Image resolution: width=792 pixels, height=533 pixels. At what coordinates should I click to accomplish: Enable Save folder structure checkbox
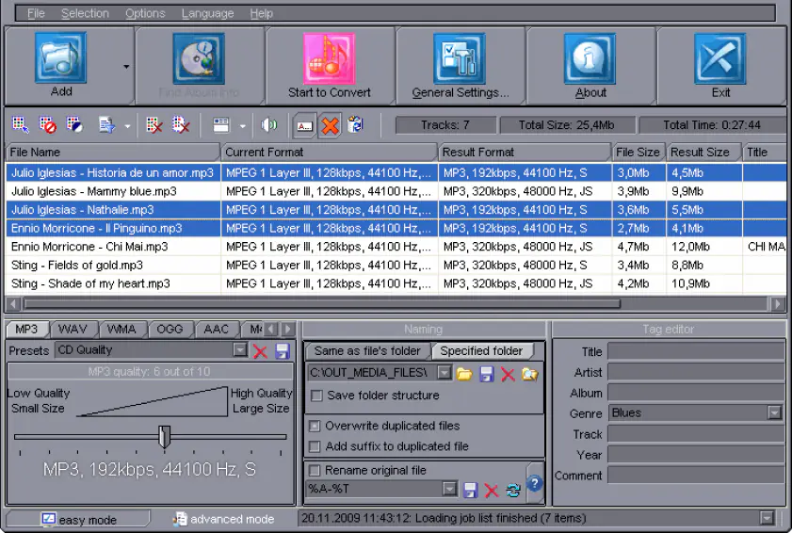click(317, 396)
